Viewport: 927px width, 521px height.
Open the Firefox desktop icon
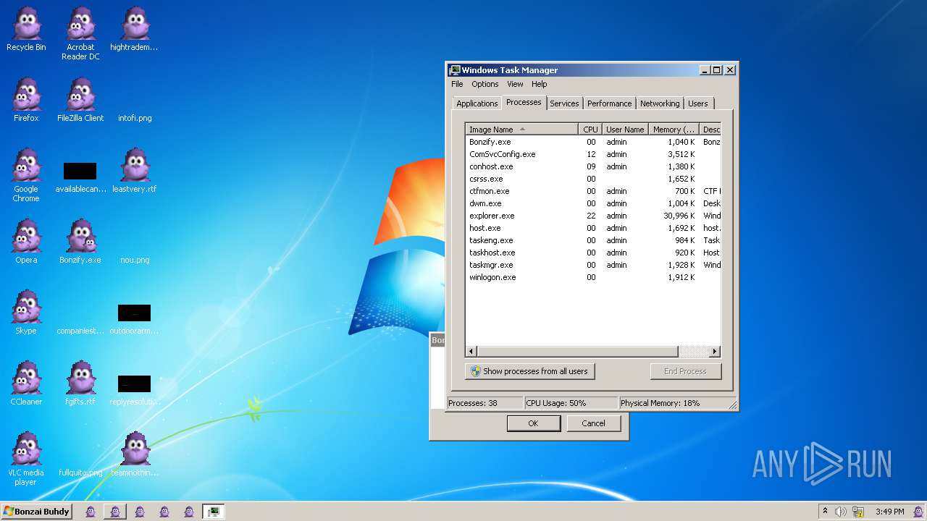pos(26,101)
